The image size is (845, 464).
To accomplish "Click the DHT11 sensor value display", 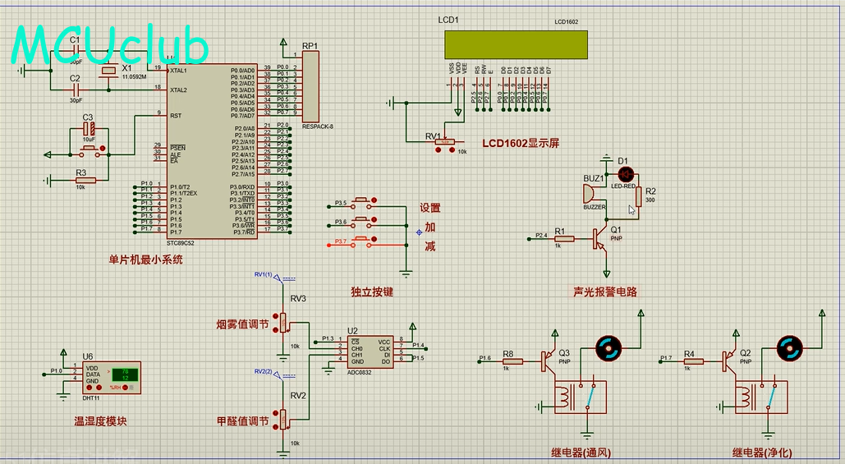I will 124,374.
